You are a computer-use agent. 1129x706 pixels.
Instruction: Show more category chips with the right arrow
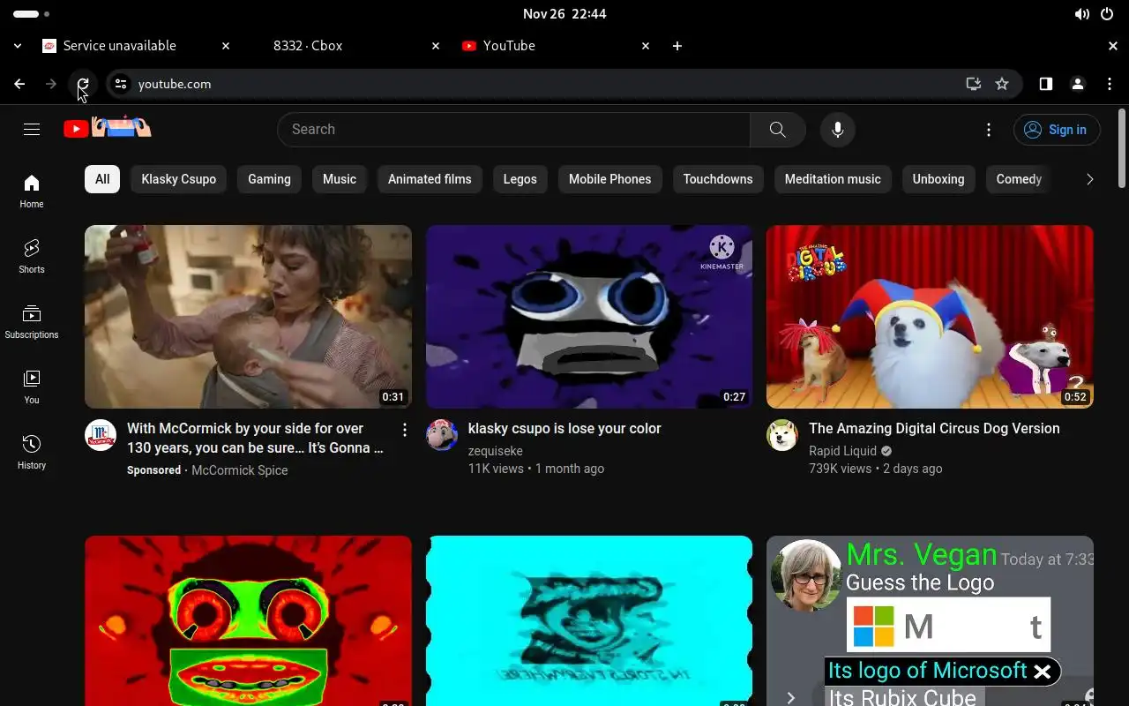click(1089, 179)
